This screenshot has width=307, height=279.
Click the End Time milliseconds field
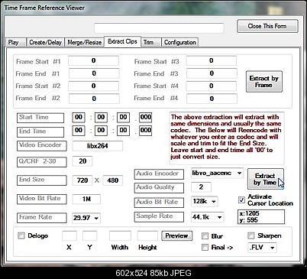(146, 131)
